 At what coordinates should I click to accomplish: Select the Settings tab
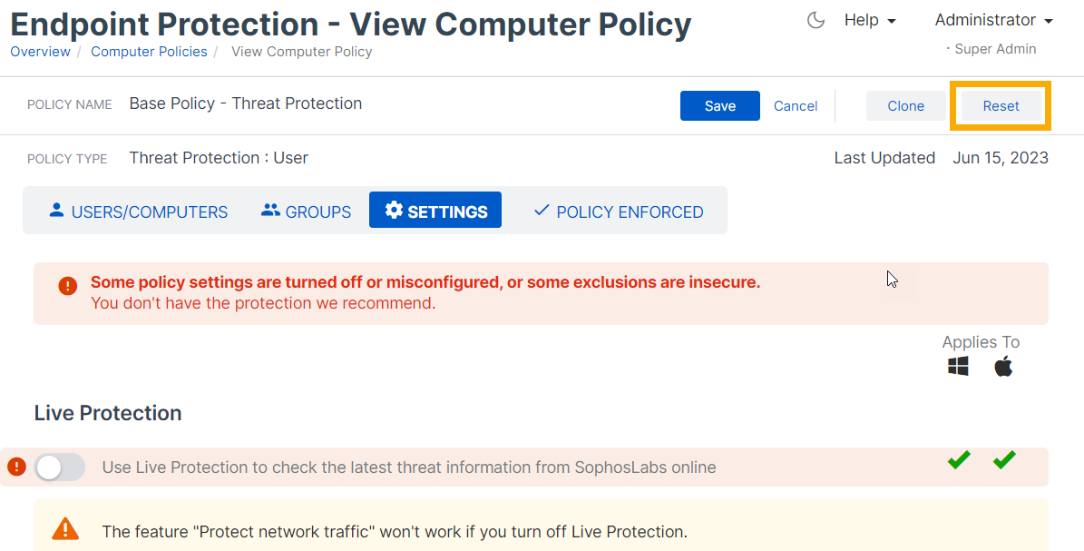pos(435,211)
